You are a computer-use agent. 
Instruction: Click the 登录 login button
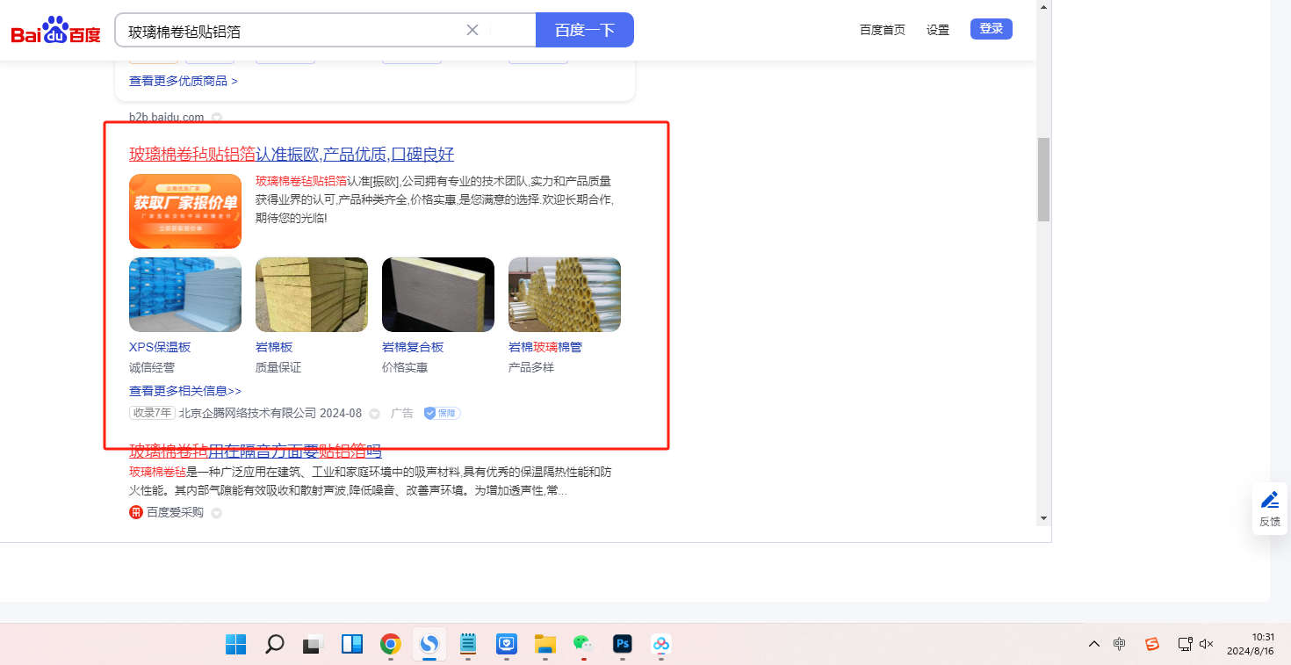tap(992, 29)
